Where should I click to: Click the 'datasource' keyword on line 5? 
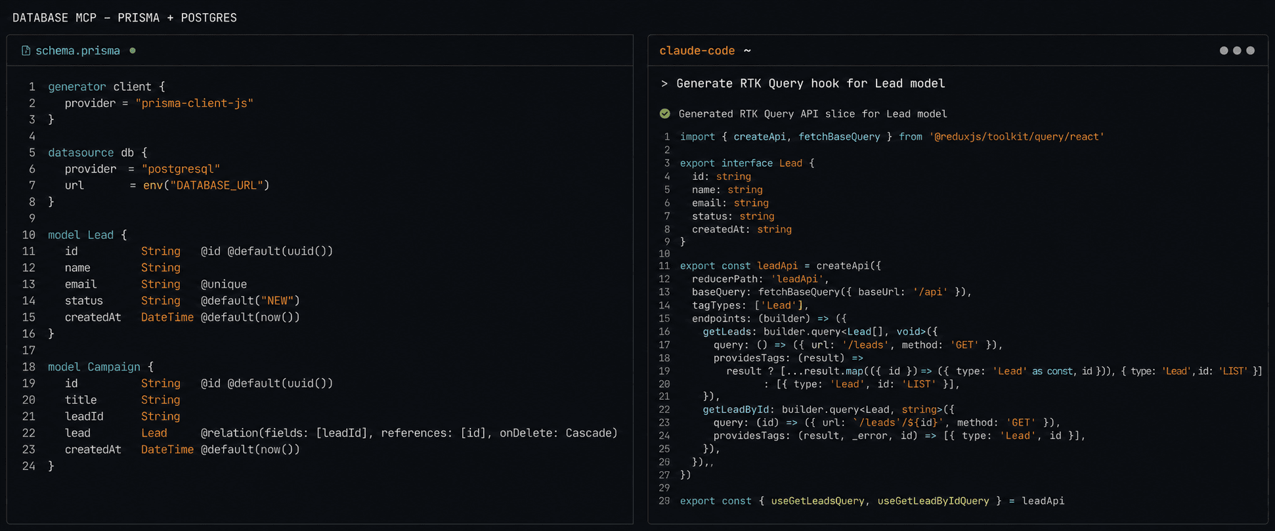(x=81, y=152)
